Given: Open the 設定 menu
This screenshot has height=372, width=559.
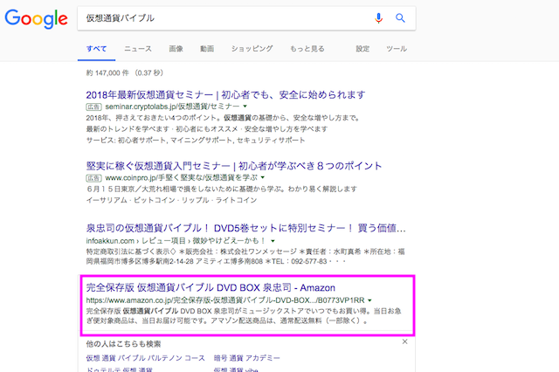Looking at the screenshot, I should point(362,49).
